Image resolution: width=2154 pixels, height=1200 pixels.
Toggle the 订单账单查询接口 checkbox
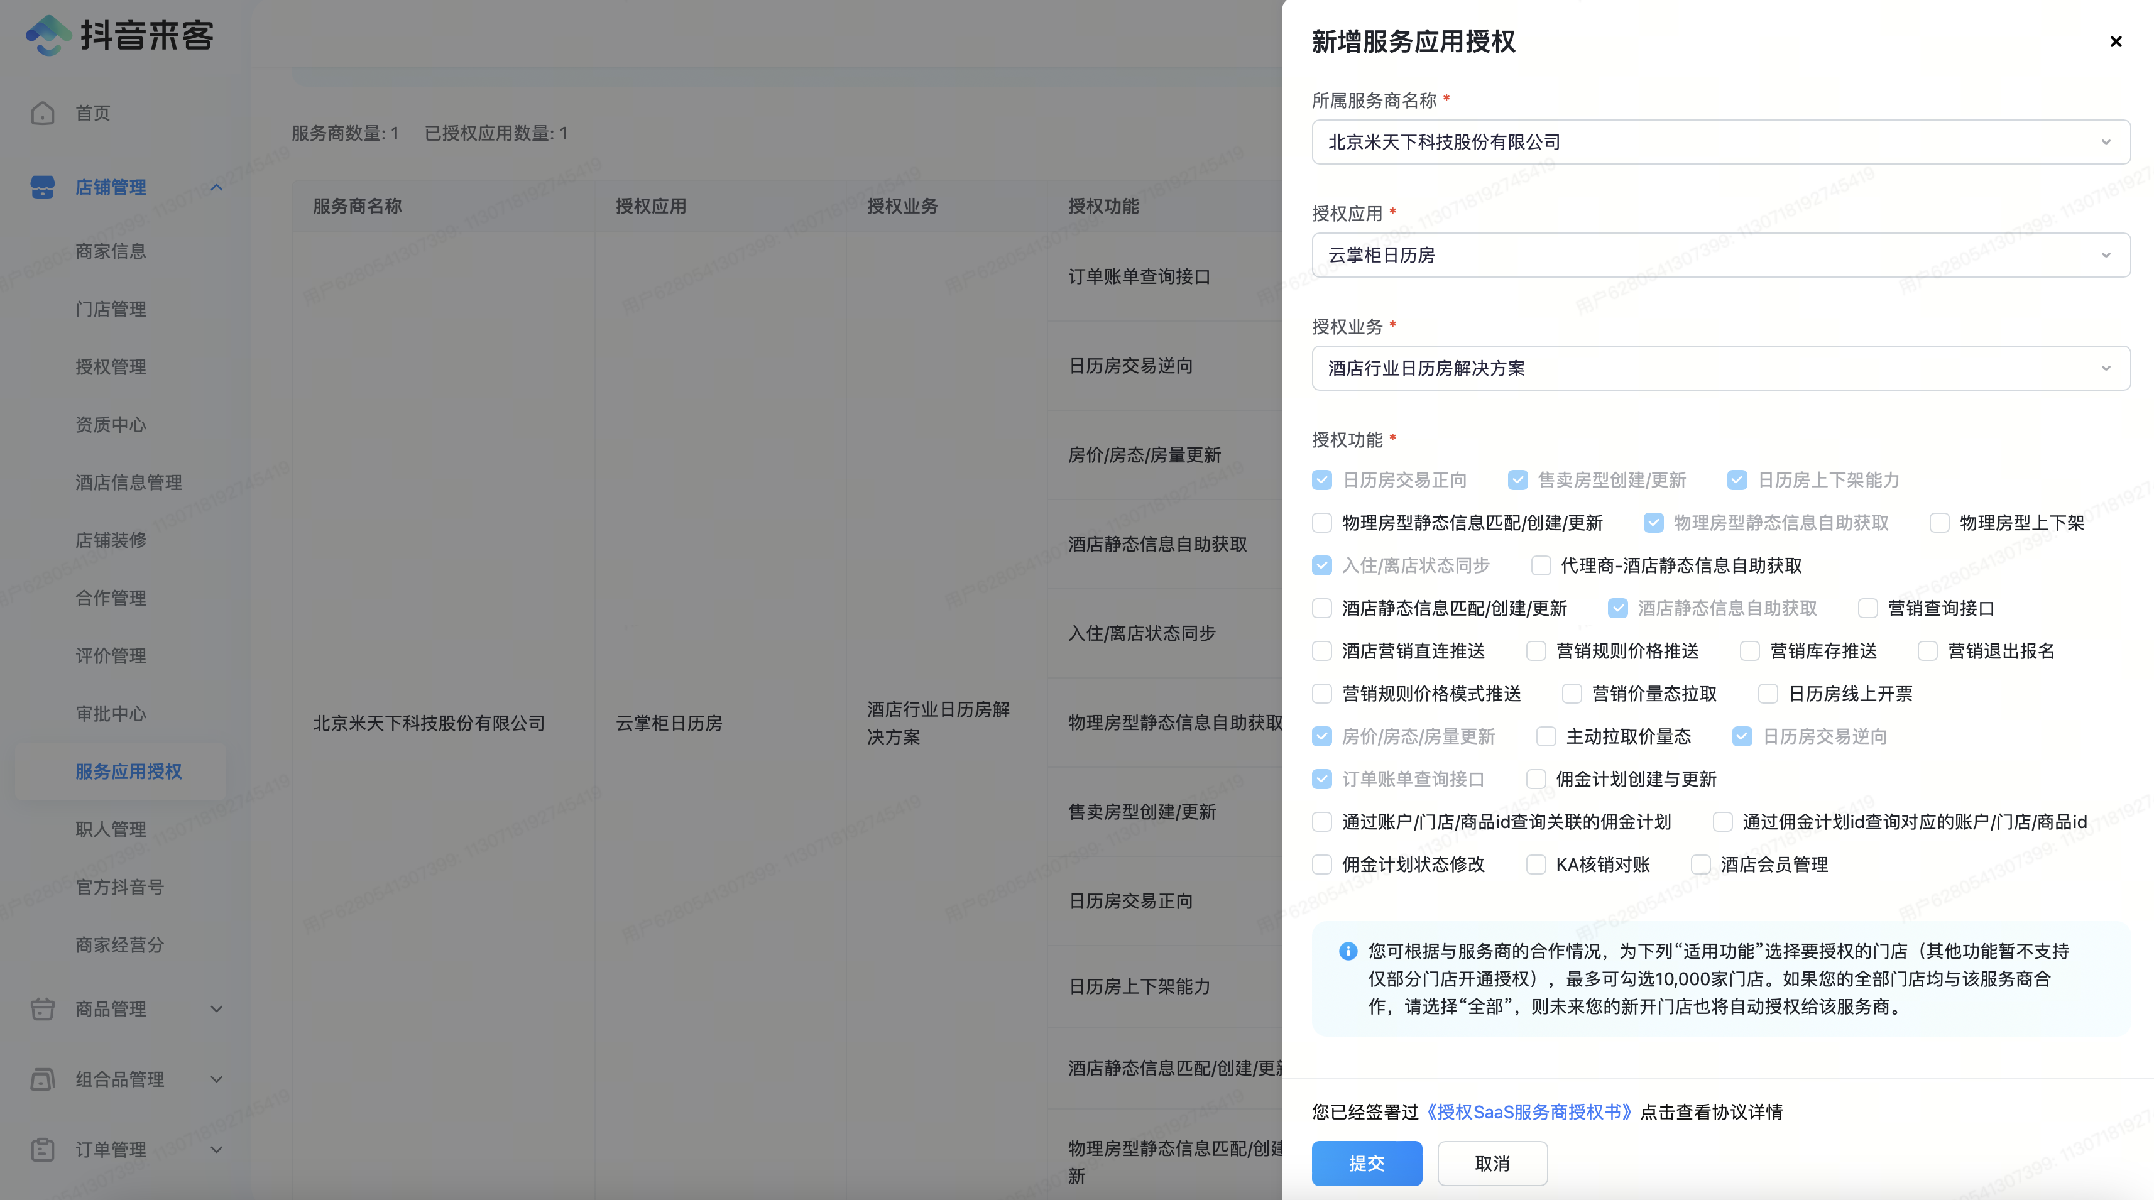[x=1322, y=778]
